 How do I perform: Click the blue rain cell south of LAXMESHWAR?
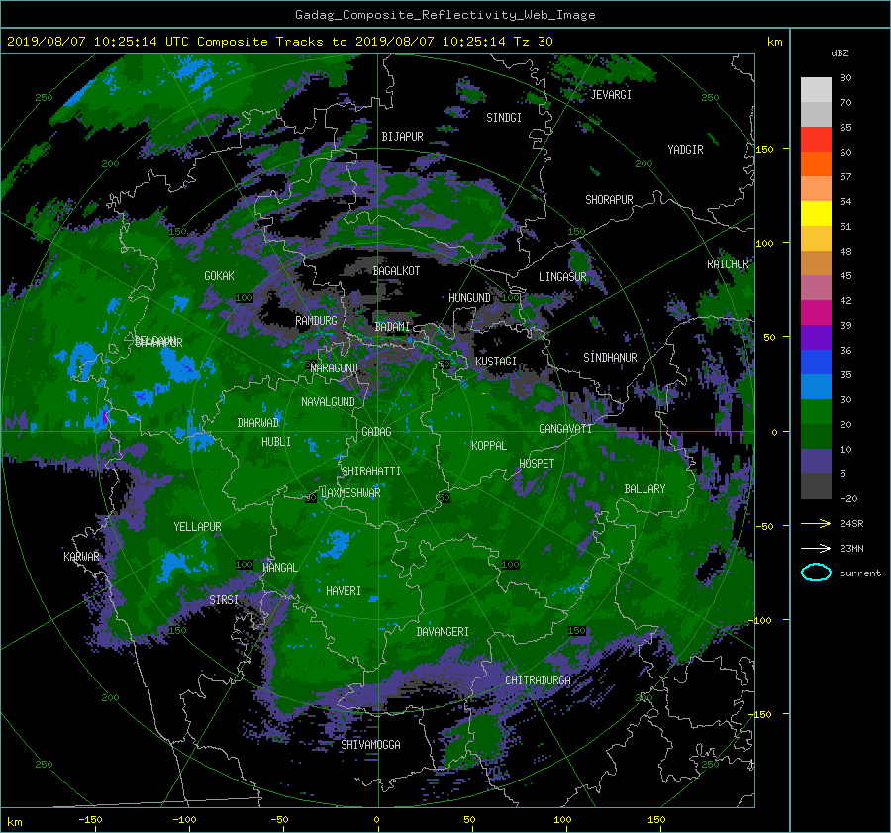337,543
